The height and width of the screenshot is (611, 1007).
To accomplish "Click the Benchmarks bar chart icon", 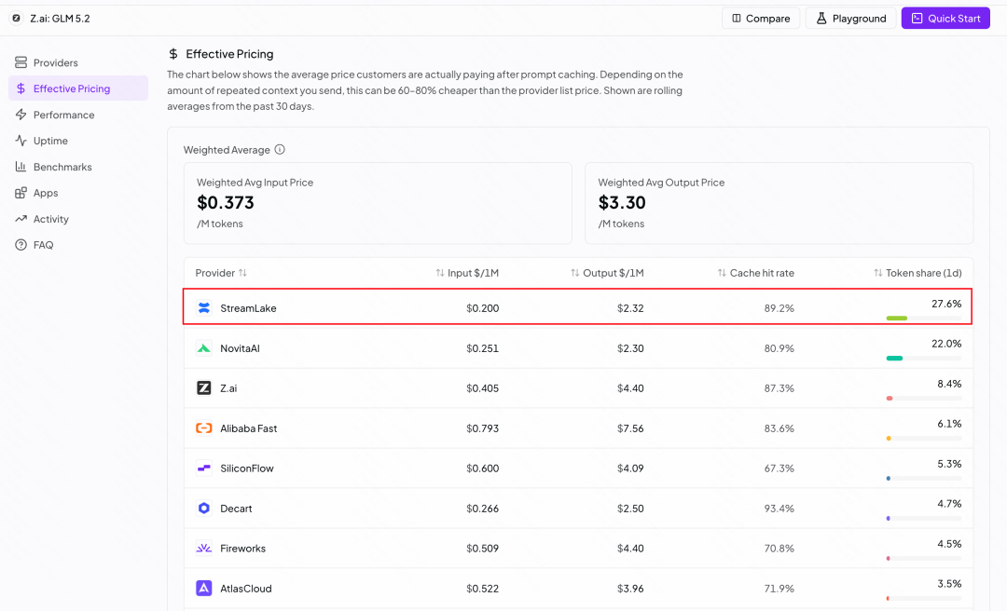I will pos(21,167).
